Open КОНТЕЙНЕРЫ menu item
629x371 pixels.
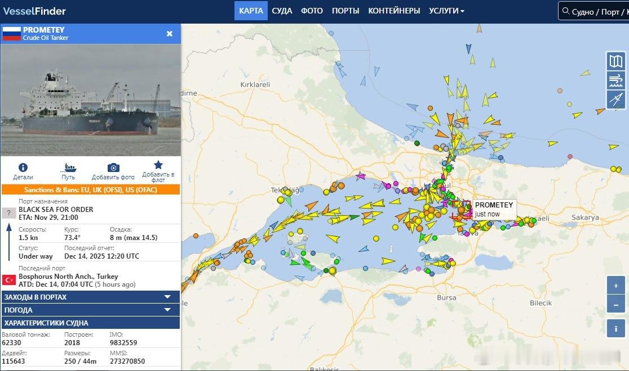395,11
